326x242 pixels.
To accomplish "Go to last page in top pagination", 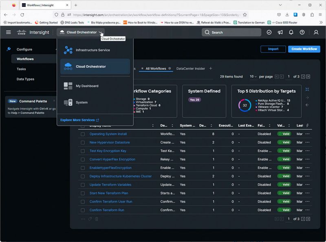I will 308,76.
